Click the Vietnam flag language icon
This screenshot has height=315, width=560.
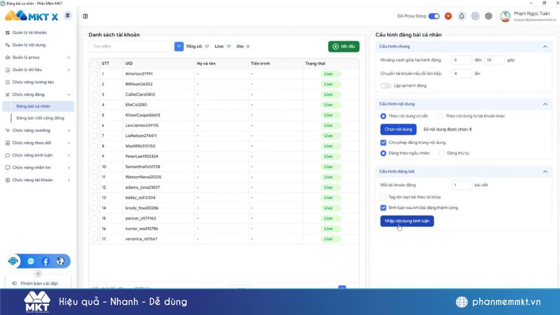click(x=447, y=16)
